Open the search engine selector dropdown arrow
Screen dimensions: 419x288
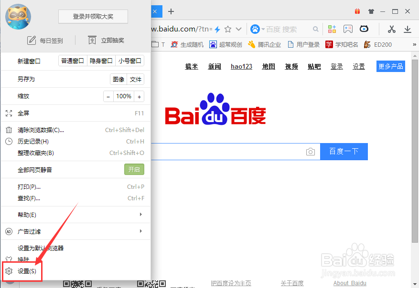tap(263, 29)
